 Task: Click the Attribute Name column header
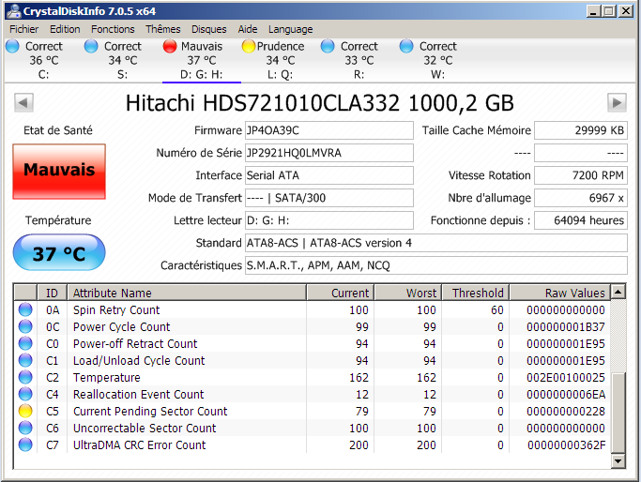[x=187, y=293]
